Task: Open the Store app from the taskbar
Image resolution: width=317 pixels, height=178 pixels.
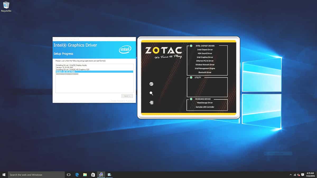Action: [93, 175]
